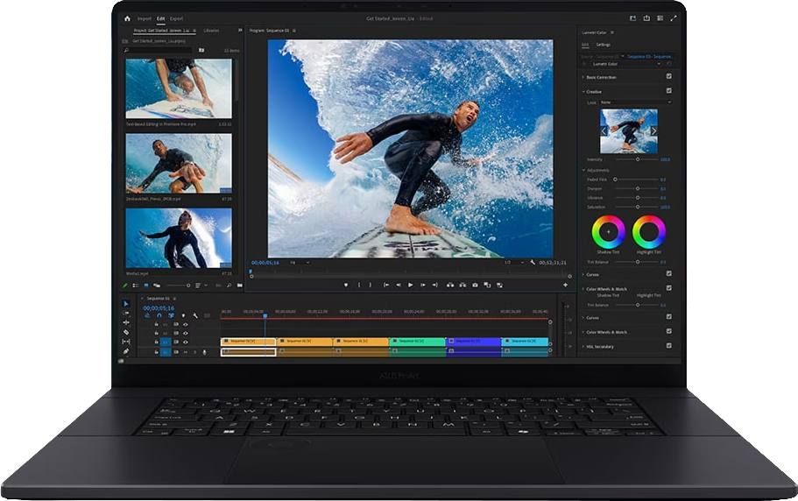This screenshot has width=798, height=501.
Task: Select the Selection tool arrow
Action: (126, 304)
